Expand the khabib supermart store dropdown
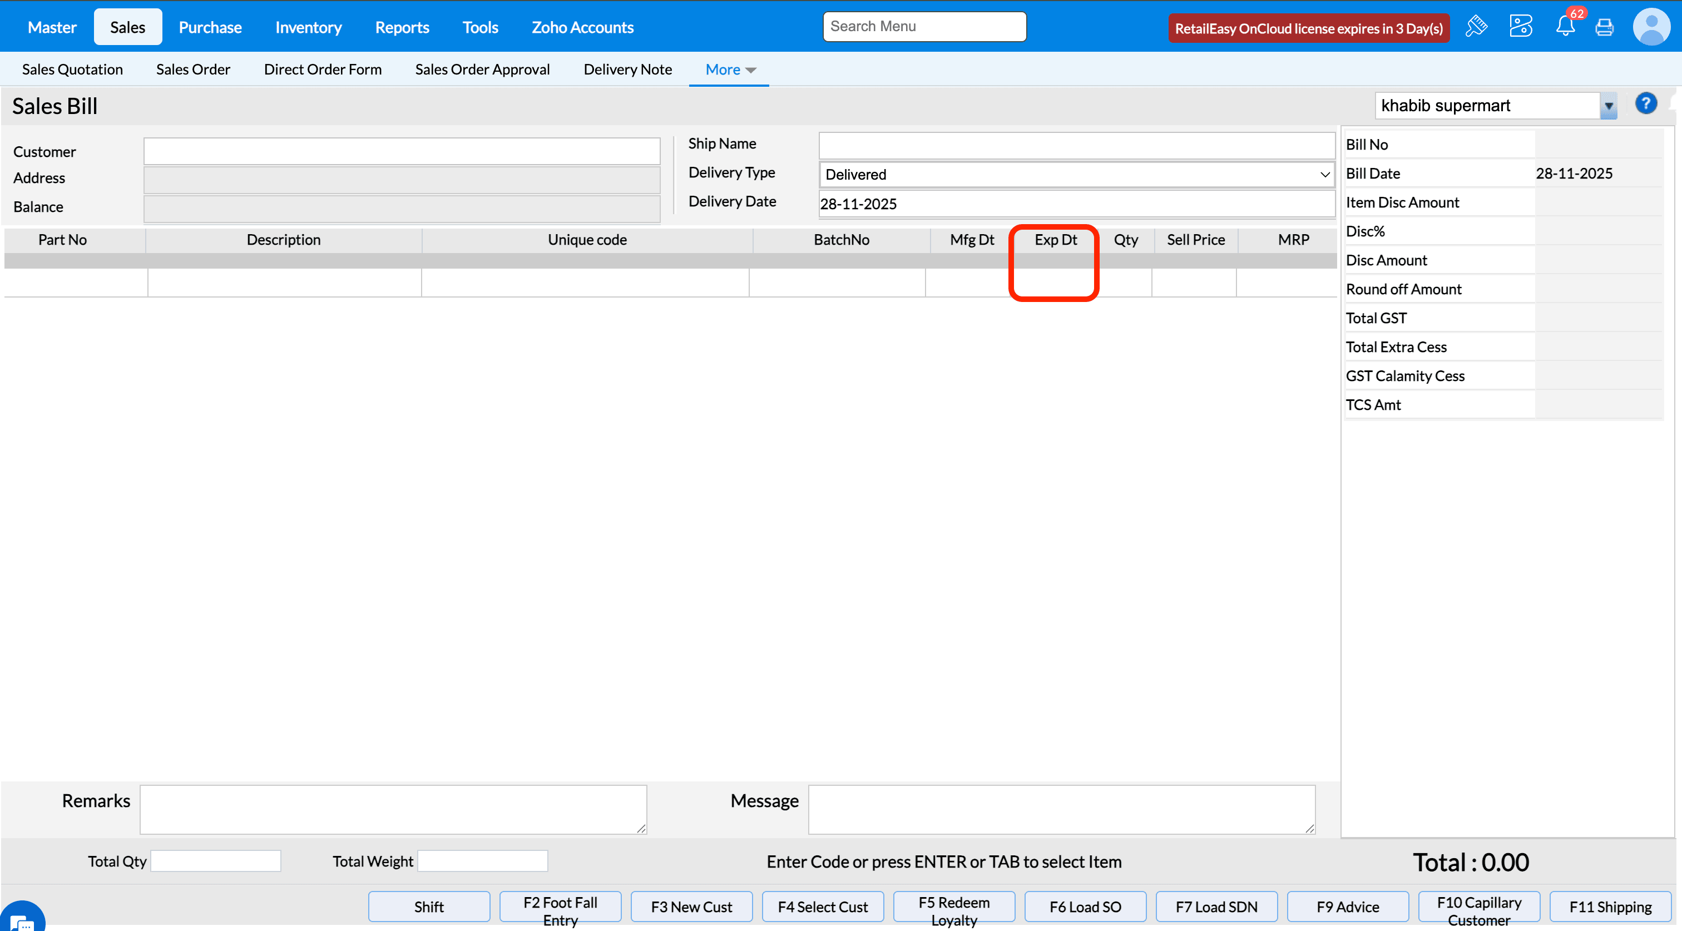 point(1608,106)
